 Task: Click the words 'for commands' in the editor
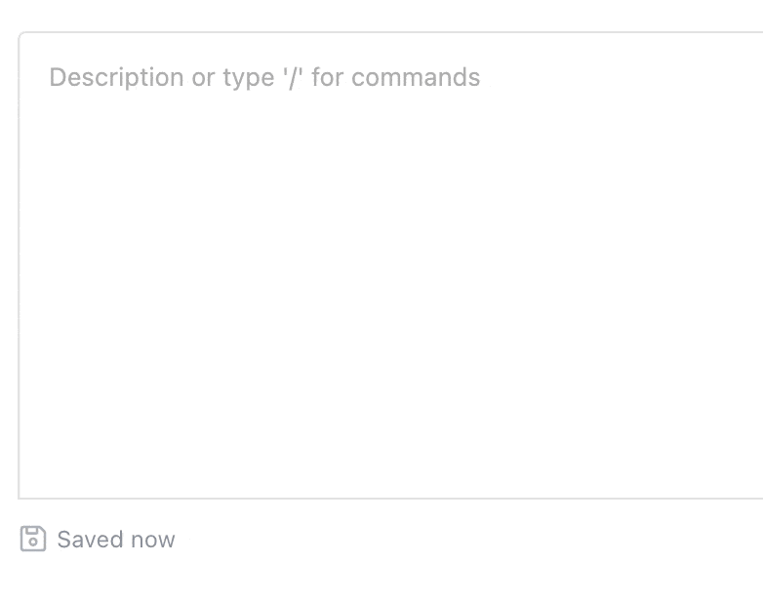click(x=396, y=78)
